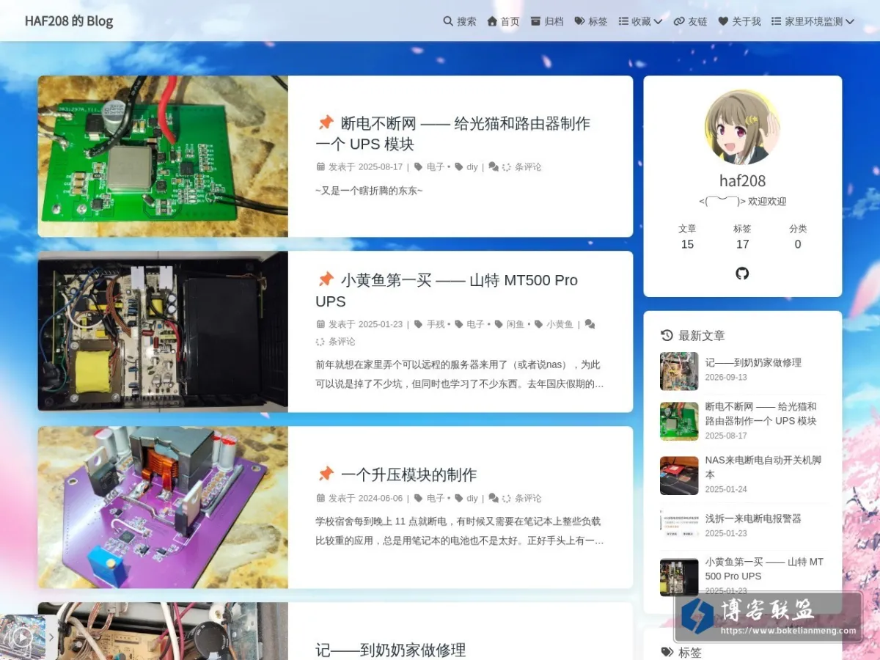Click the comments bubble icon on the 2025-08-17 post
The height and width of the screenshot is (660, 880).
coord(494,166)
